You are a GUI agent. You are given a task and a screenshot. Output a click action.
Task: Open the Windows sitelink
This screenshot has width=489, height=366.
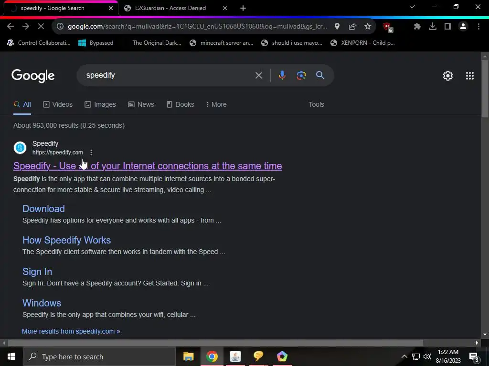click(42, 303)
